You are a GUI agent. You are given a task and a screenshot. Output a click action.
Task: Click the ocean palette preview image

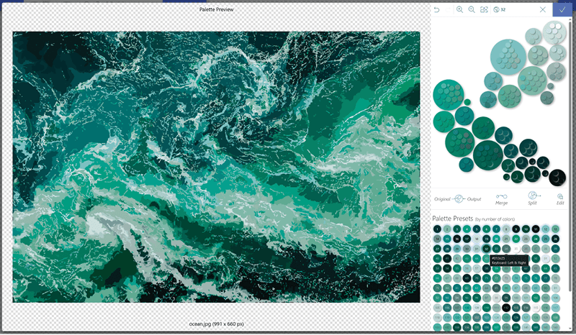coord(216,167)
